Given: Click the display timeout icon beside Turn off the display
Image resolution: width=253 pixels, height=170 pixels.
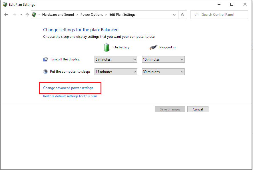Looking at the screenshot, I should [45, 59].
